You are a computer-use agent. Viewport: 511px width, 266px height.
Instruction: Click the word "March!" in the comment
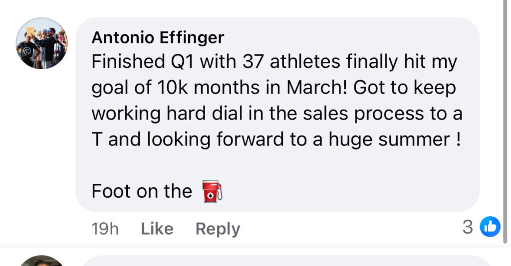coord(317,88)
